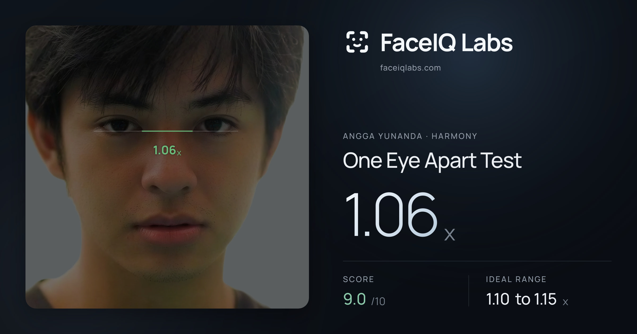
Task: Open the faceiqlabs.com link
Action: click(410, 68)
